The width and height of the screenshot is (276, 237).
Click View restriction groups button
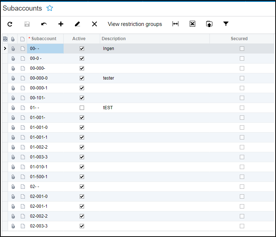pos(135,24)
